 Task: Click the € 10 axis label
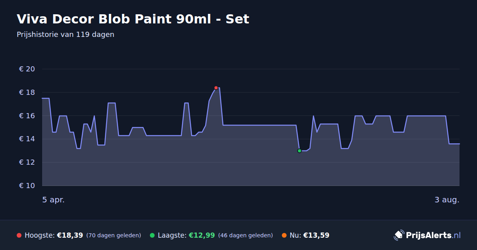pos(27,186)
